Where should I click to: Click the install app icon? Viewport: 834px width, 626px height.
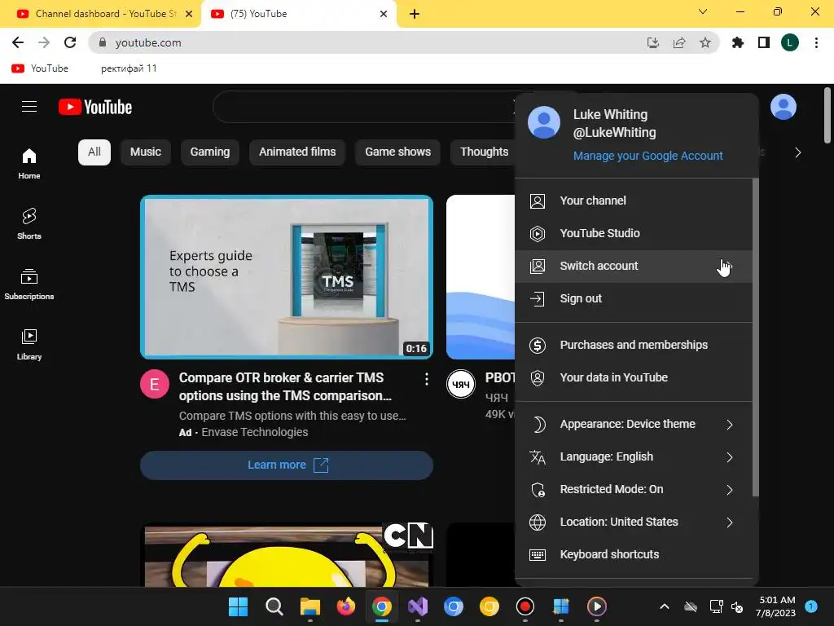pyautogui.click(x=653, y=42)
